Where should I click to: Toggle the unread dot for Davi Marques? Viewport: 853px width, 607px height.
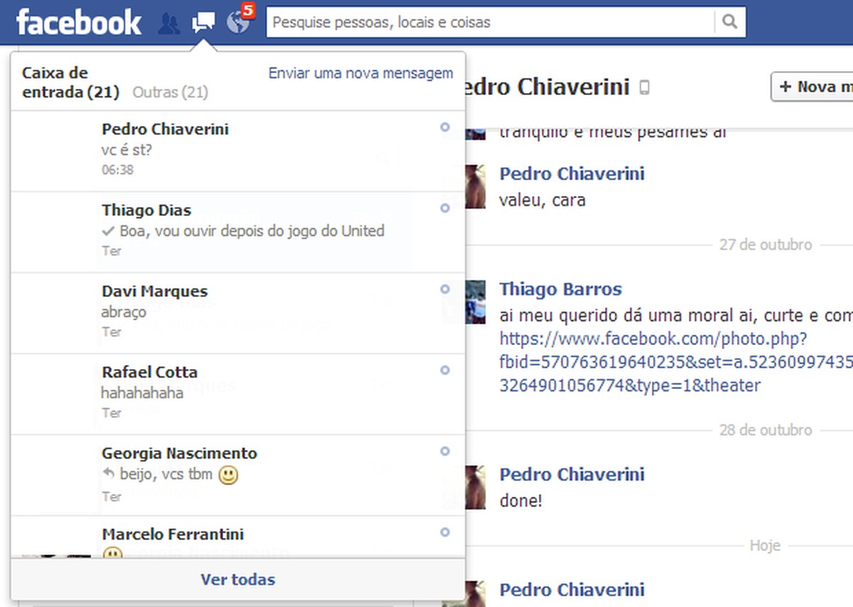[445, 289]
